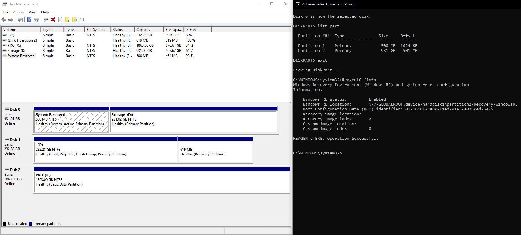Click the 567.67 GB free space cell
521x235 pixels.
point(173,51)
